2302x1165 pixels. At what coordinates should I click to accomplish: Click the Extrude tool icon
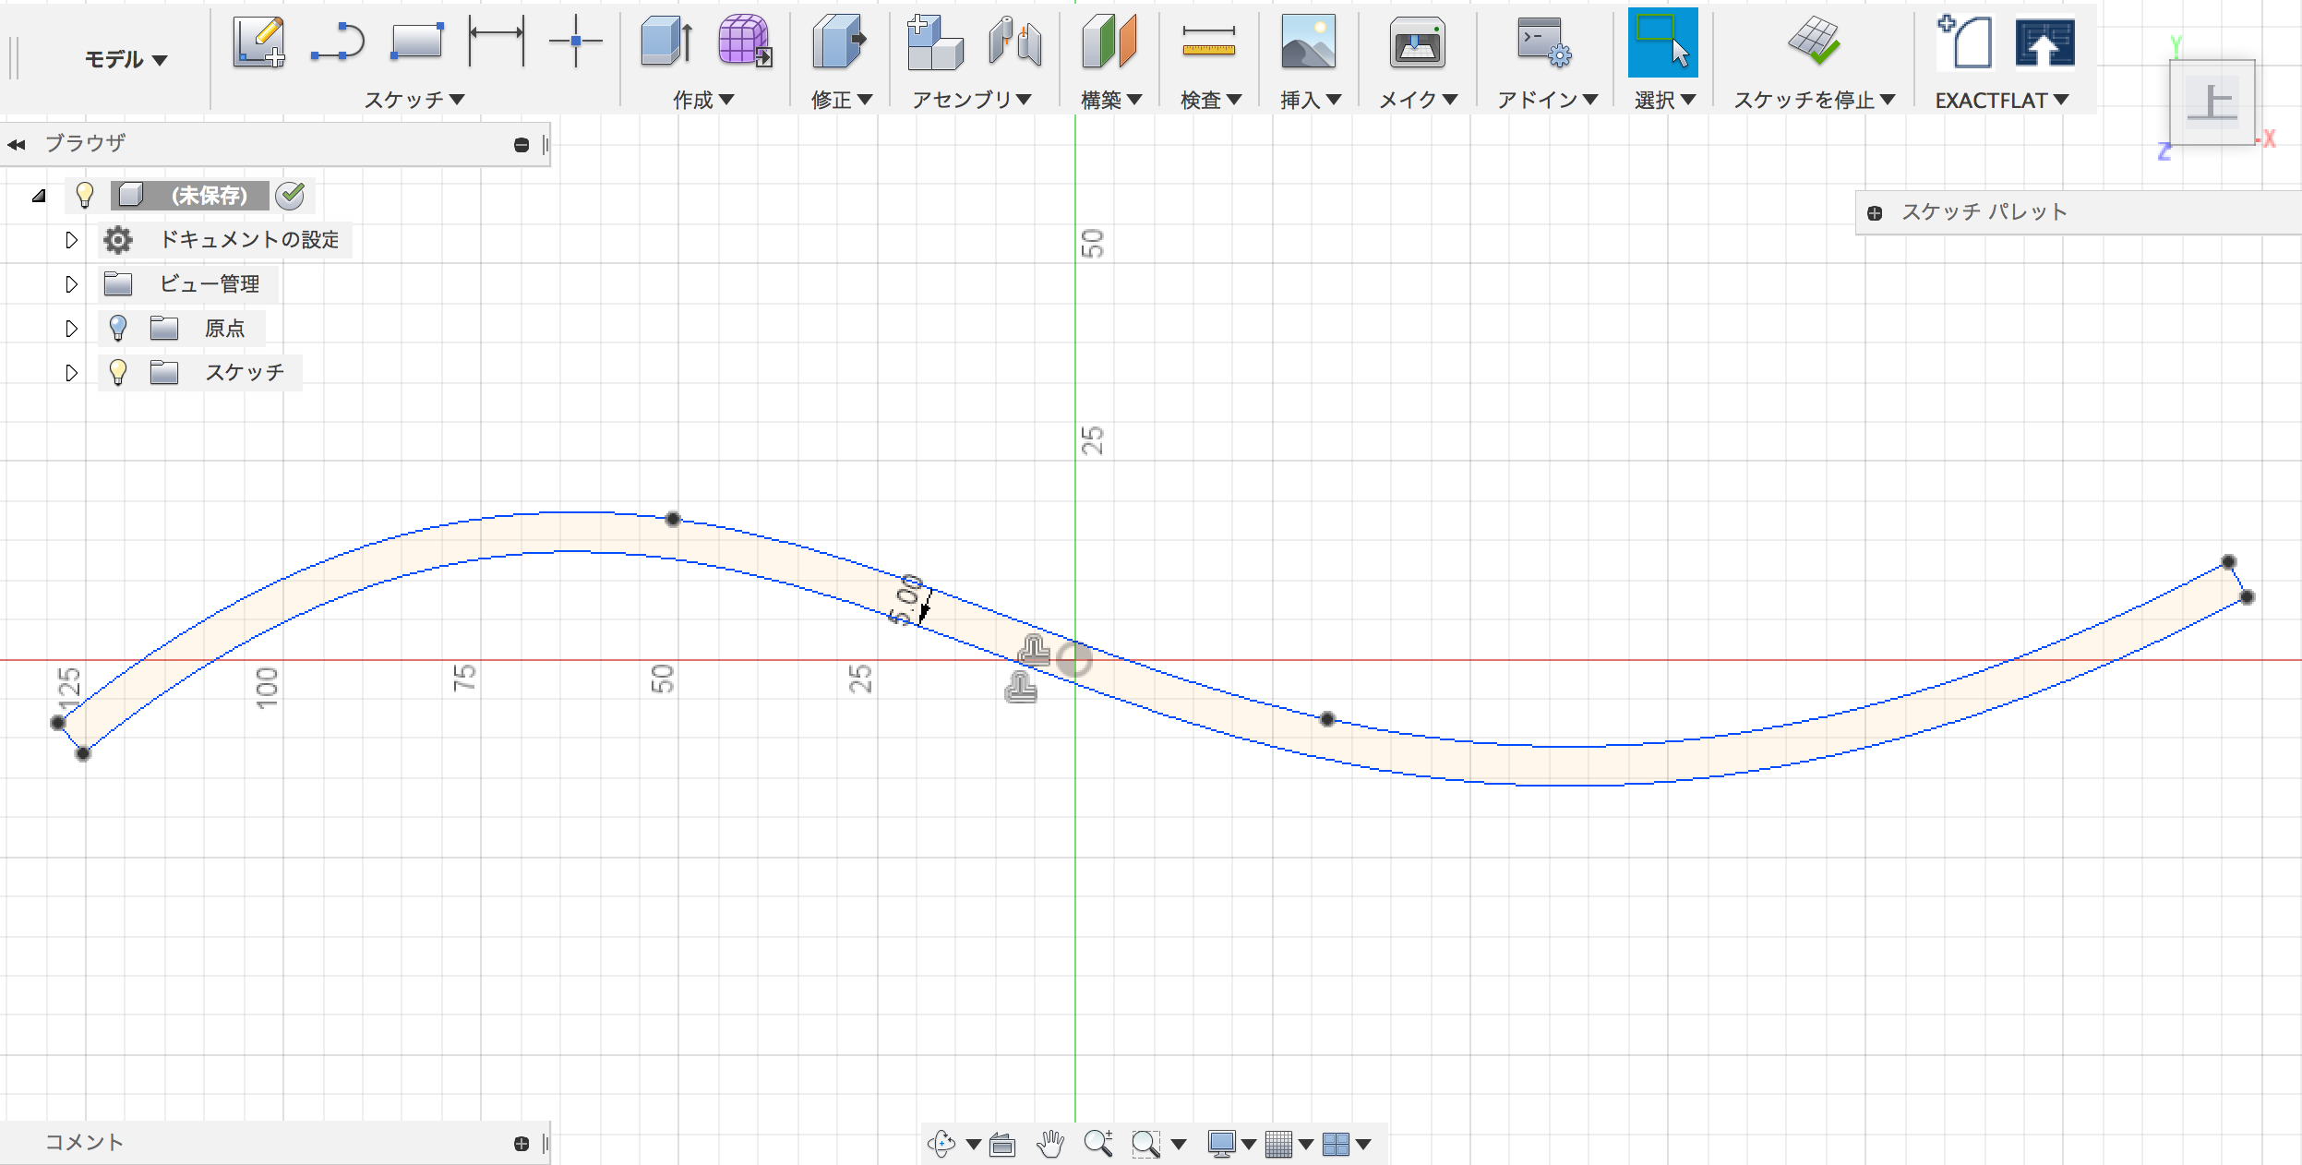point(666,42)
